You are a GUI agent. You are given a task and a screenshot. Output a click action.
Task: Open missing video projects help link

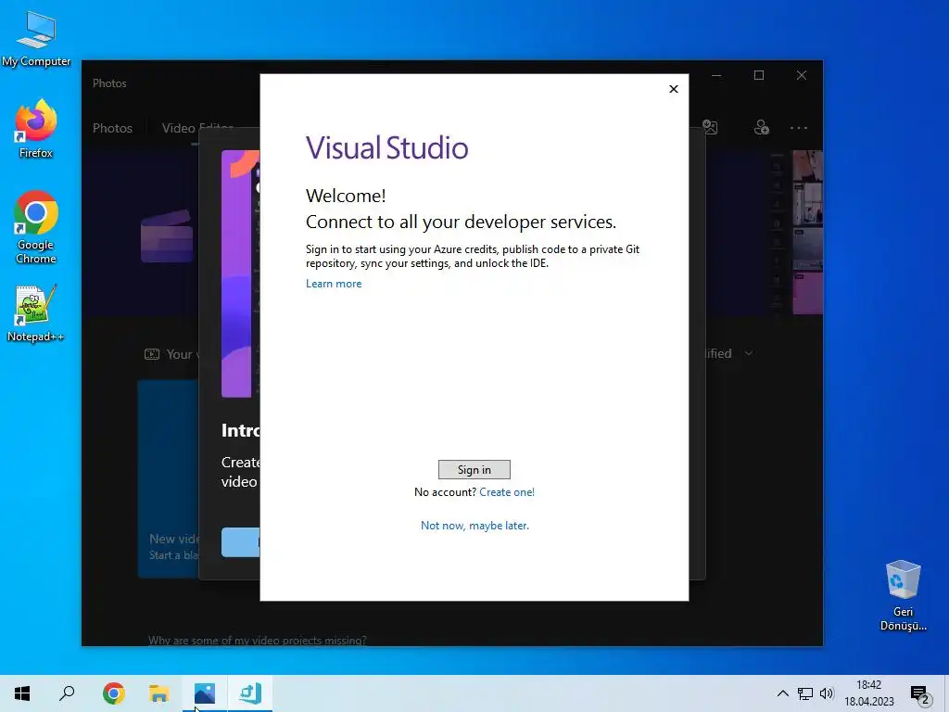pyautogui.click(x=258, y=640)
